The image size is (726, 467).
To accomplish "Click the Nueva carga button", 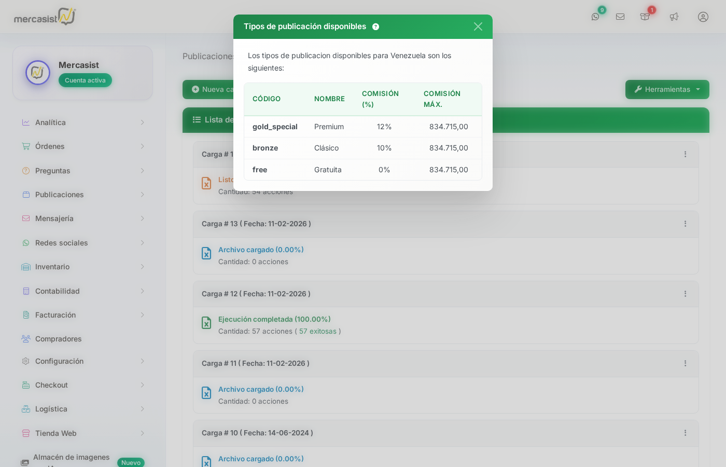I will [208, 89].
